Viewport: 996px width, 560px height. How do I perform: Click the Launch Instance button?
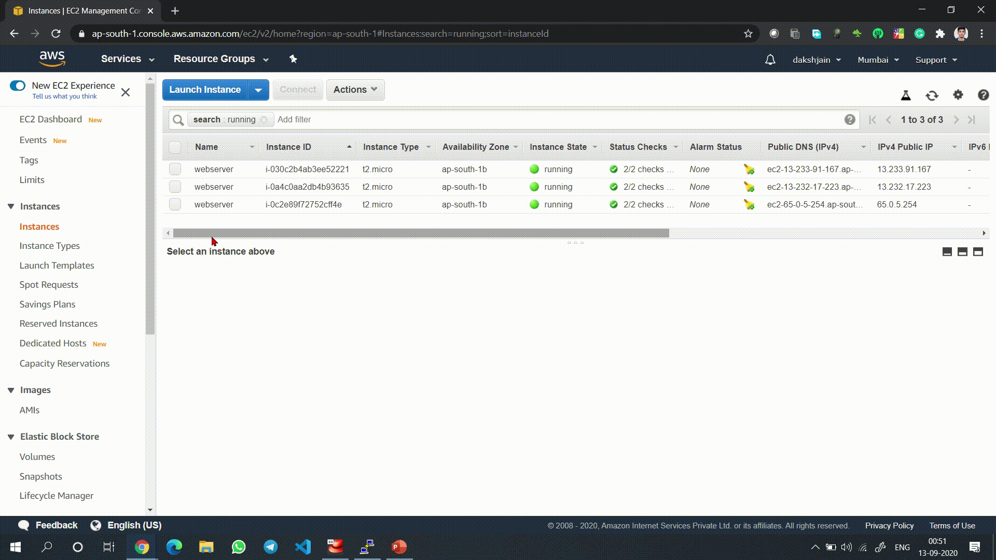(205, 90)
